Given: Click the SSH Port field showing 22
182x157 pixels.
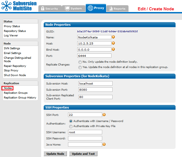Looking at the screenshot, I should tap(85, 115).
